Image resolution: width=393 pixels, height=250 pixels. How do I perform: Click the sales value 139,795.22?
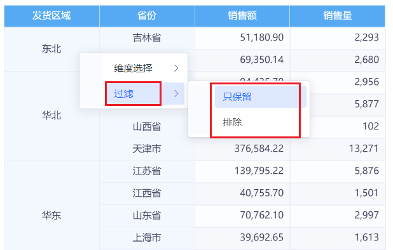259,171
